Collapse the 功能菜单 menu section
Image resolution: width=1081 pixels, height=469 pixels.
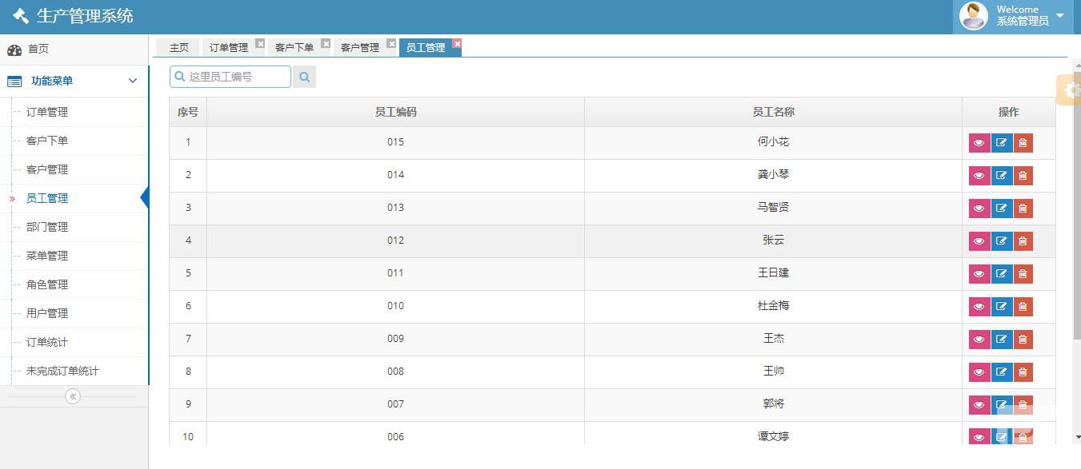[x=133, y=81]
